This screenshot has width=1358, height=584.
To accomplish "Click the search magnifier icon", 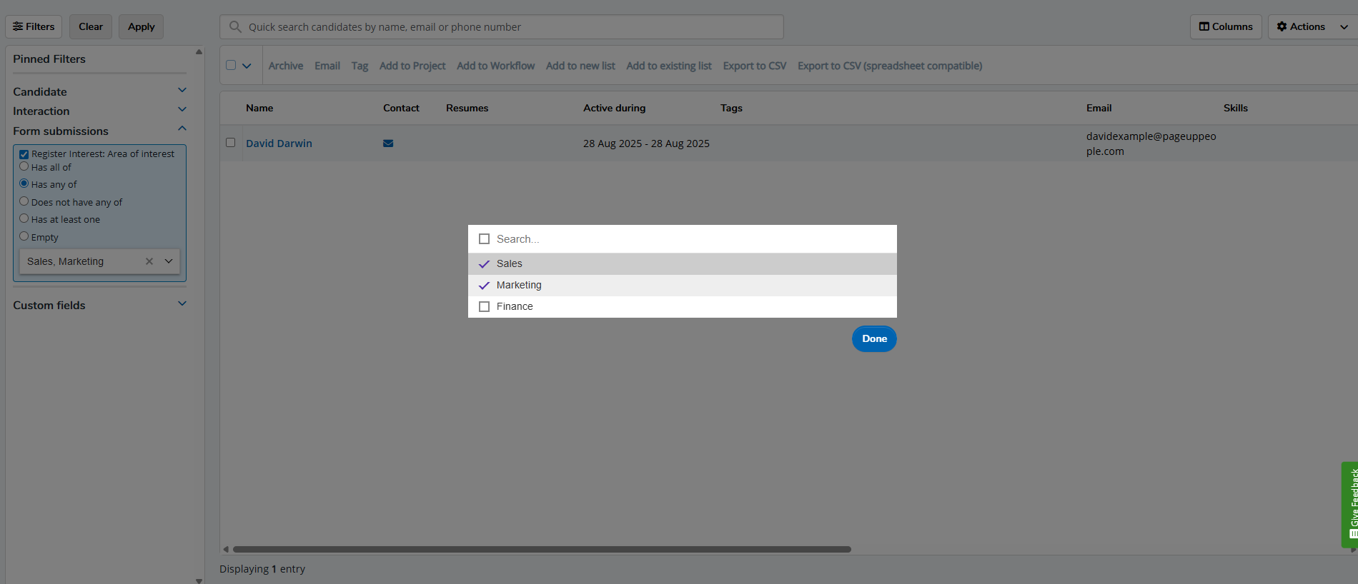I will (x=235, y=27).
